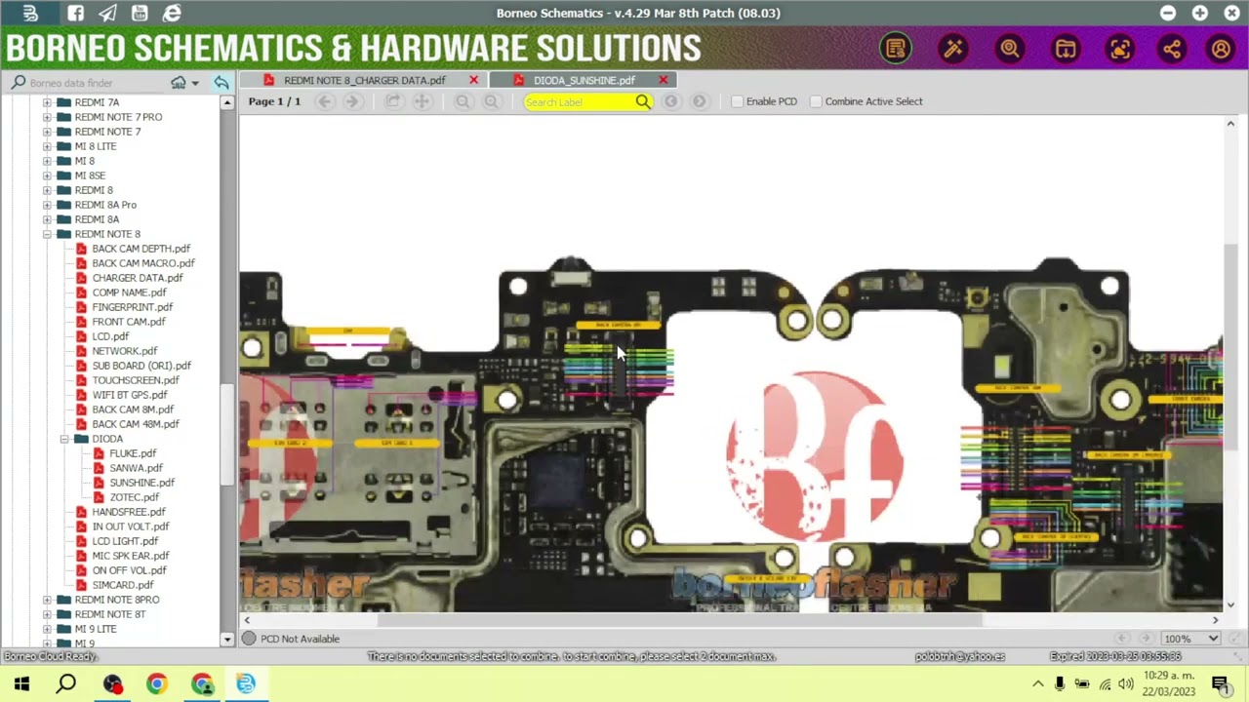This screenshot has height=702, width=1249.
Task: Open NETWORK.pdf file
Action: 125,351
